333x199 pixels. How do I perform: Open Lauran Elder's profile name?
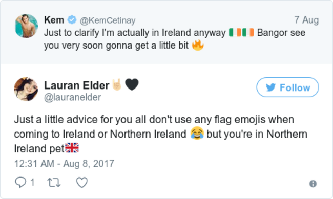point(76,85)
